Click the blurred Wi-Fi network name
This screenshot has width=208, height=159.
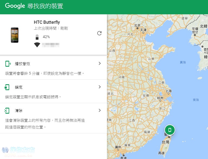[51, 45]
